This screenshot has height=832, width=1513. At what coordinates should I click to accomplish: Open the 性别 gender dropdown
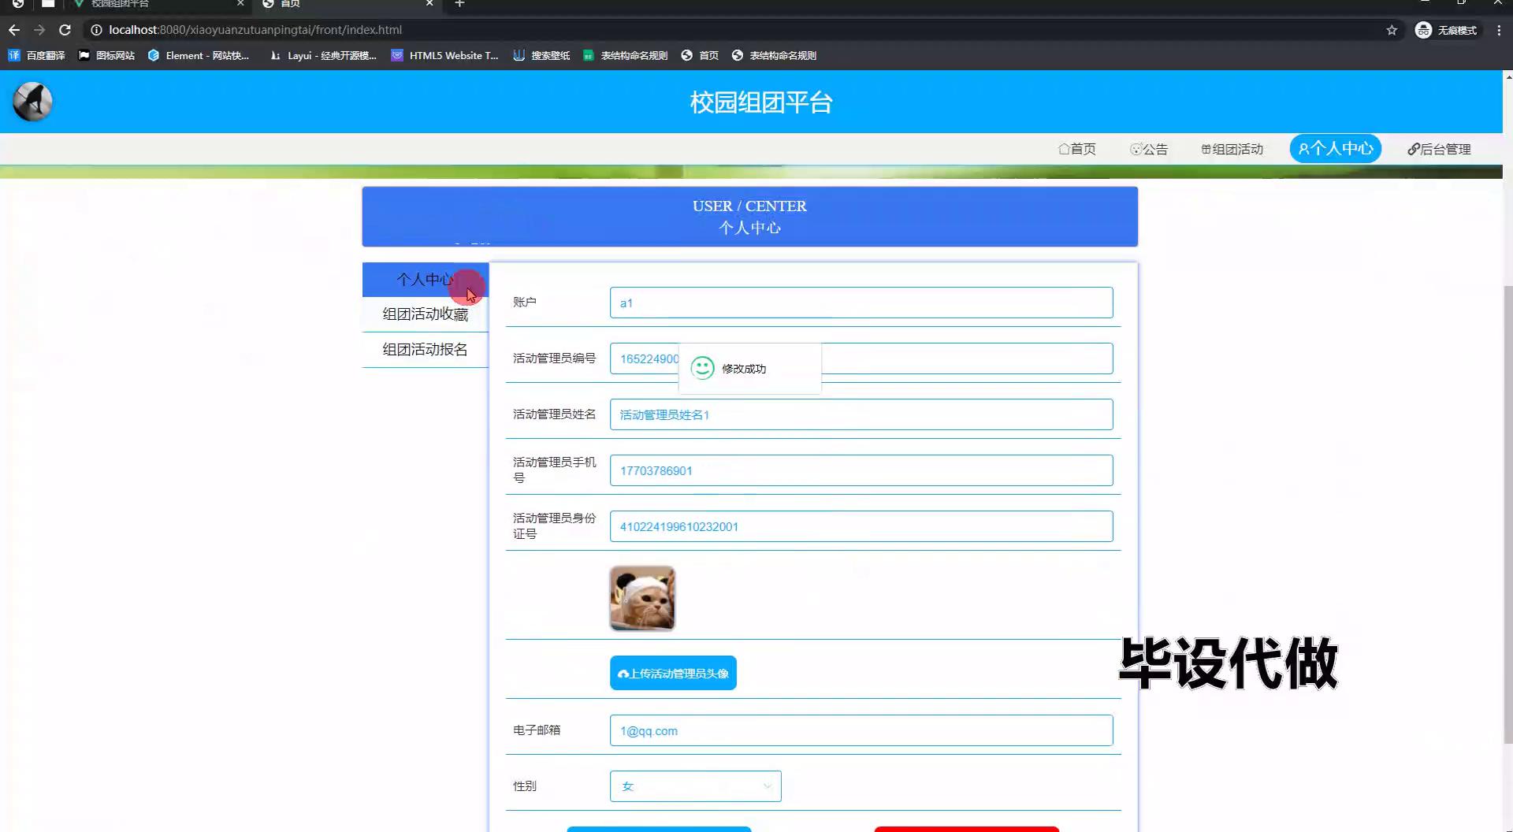click(695, 786)
